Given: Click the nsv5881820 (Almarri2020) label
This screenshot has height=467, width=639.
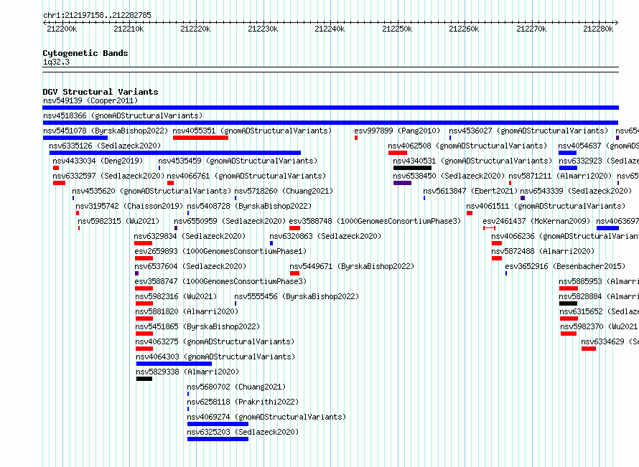Looking at the screenshot, I should click(x=187, y=311).
